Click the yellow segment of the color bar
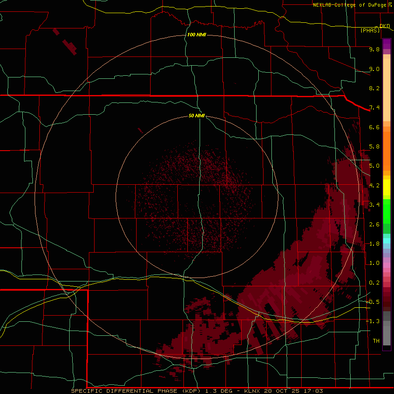394x394 pixels. click(x=387, y=187)
